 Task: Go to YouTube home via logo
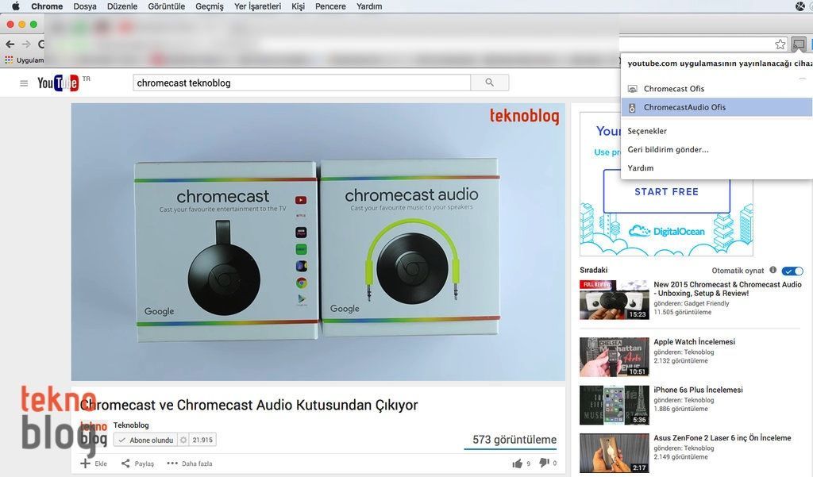point(58,83)
